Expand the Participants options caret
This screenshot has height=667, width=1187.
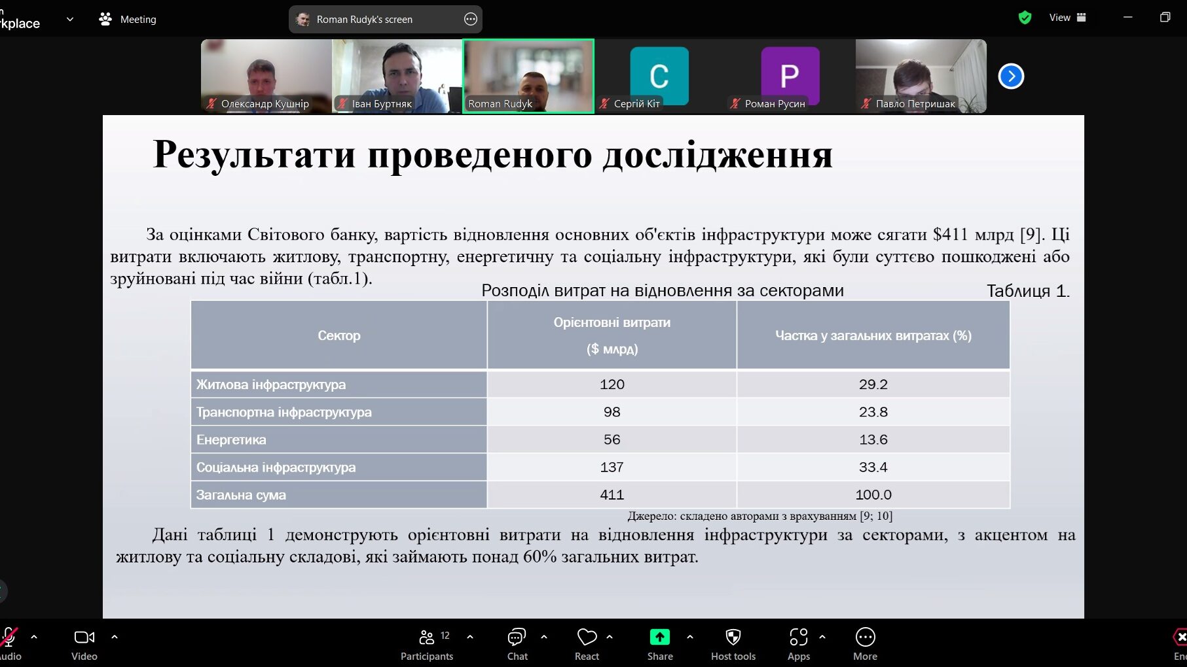click(470, 636)
